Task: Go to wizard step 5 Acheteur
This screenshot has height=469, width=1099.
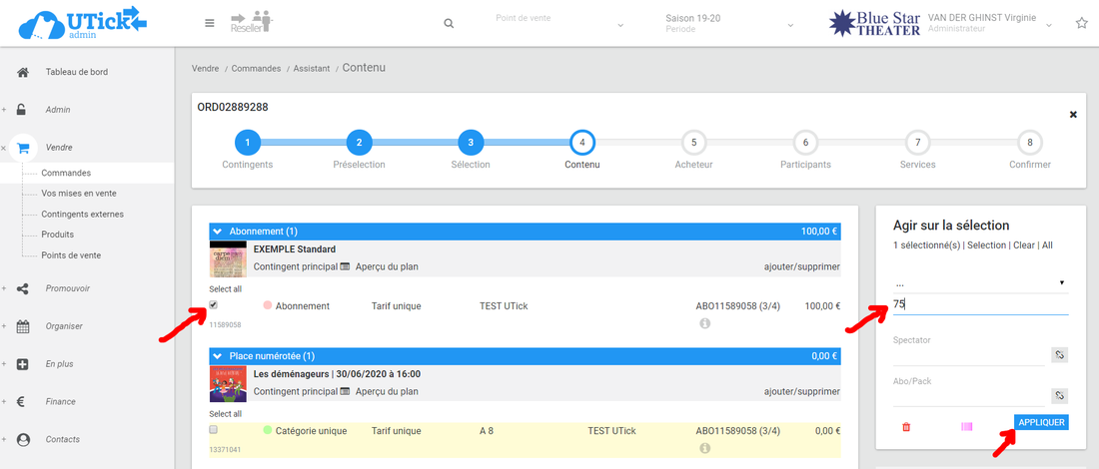Action: pos(693,142)
